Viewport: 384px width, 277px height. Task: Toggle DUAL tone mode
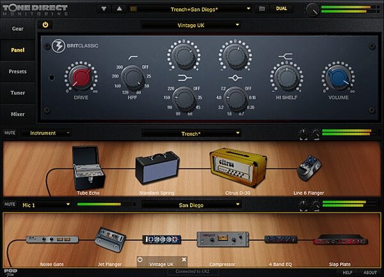281,8
